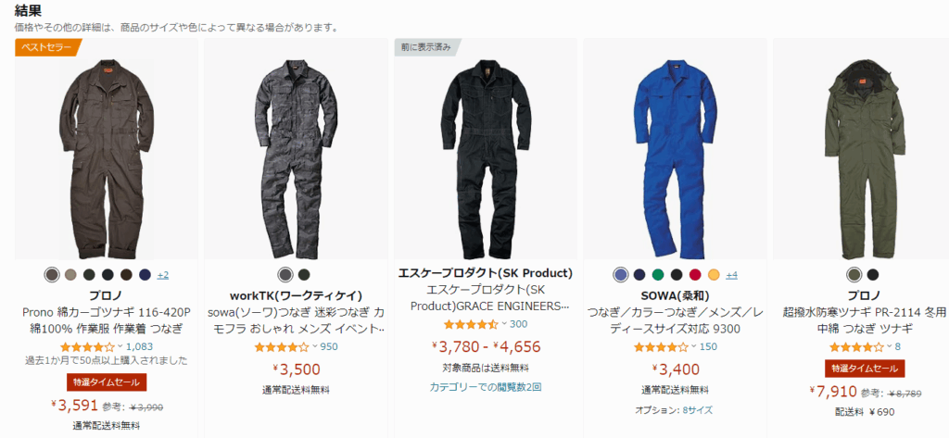The width and height of the screenshot is (949, 438).
Task: Click the 特選タイムセール badge above ¥7,910
Action: point(865,369)
